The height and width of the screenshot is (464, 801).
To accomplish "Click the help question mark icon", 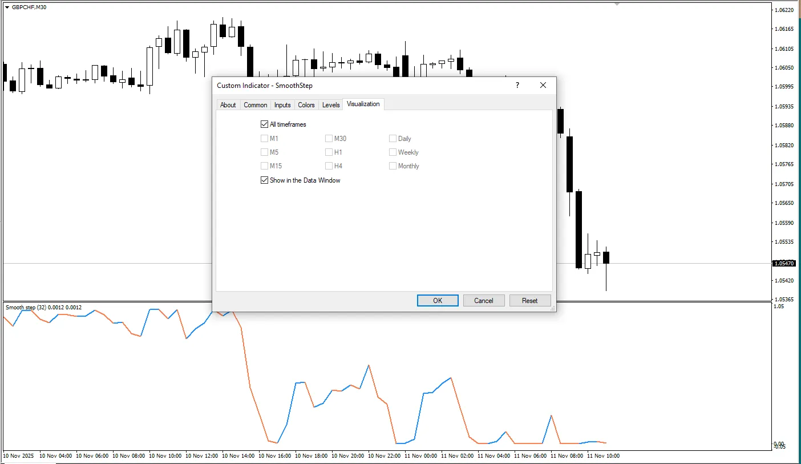I will tap(517, 85).
